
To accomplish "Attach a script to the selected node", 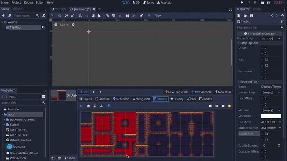I will click(x=43, y=16).
